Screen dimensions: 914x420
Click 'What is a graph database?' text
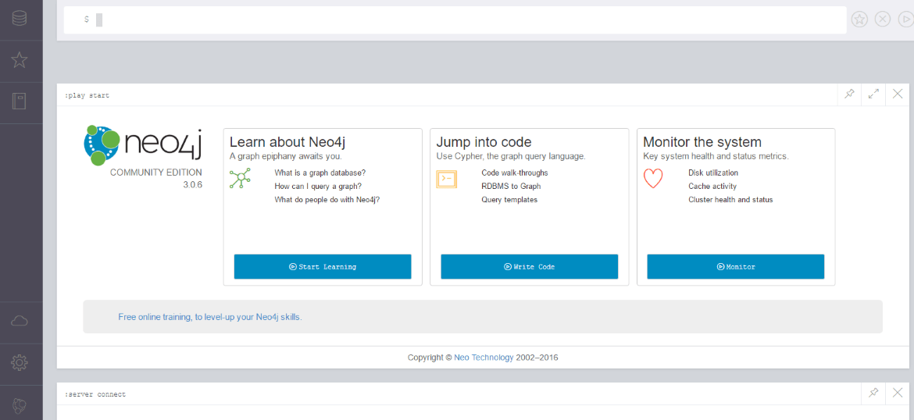point(320,173)
